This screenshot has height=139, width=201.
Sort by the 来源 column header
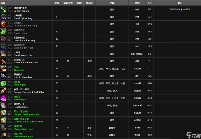point(112,3)
